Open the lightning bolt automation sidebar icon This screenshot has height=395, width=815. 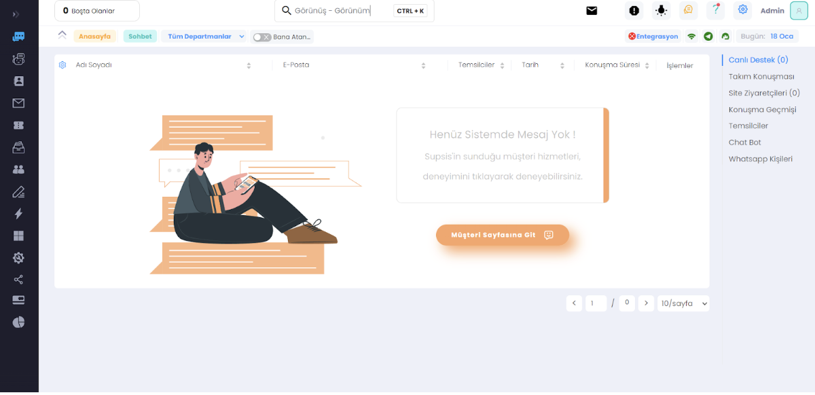pos(18,214)
